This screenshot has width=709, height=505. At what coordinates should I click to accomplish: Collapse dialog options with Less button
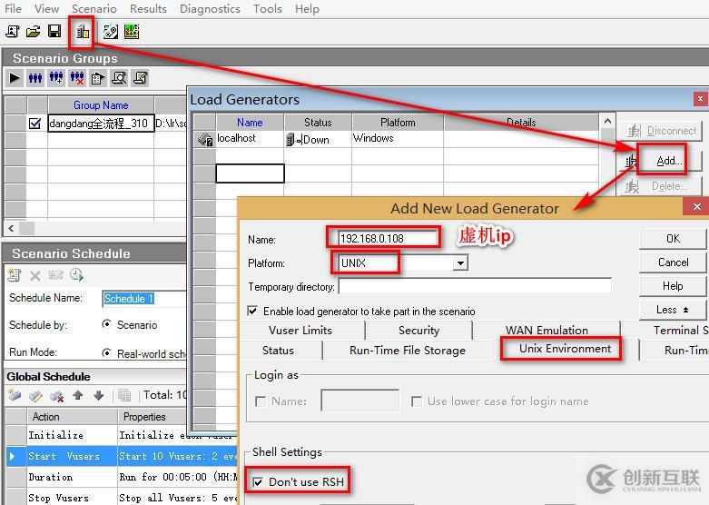pyautogui.click(x=672, y=310)
